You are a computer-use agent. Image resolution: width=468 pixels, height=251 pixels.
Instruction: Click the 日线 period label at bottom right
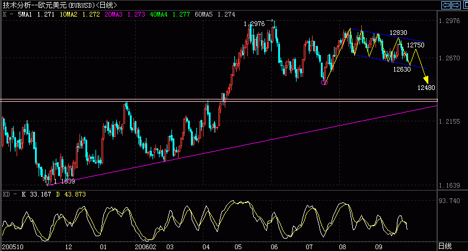tap(445, 246)
